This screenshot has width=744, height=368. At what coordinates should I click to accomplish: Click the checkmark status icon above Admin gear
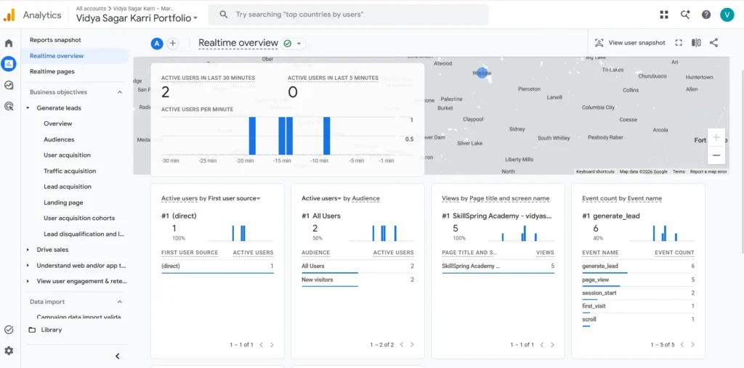pos(9,330)
